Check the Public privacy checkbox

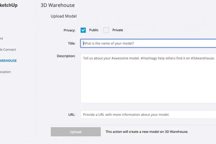[83, 30]
